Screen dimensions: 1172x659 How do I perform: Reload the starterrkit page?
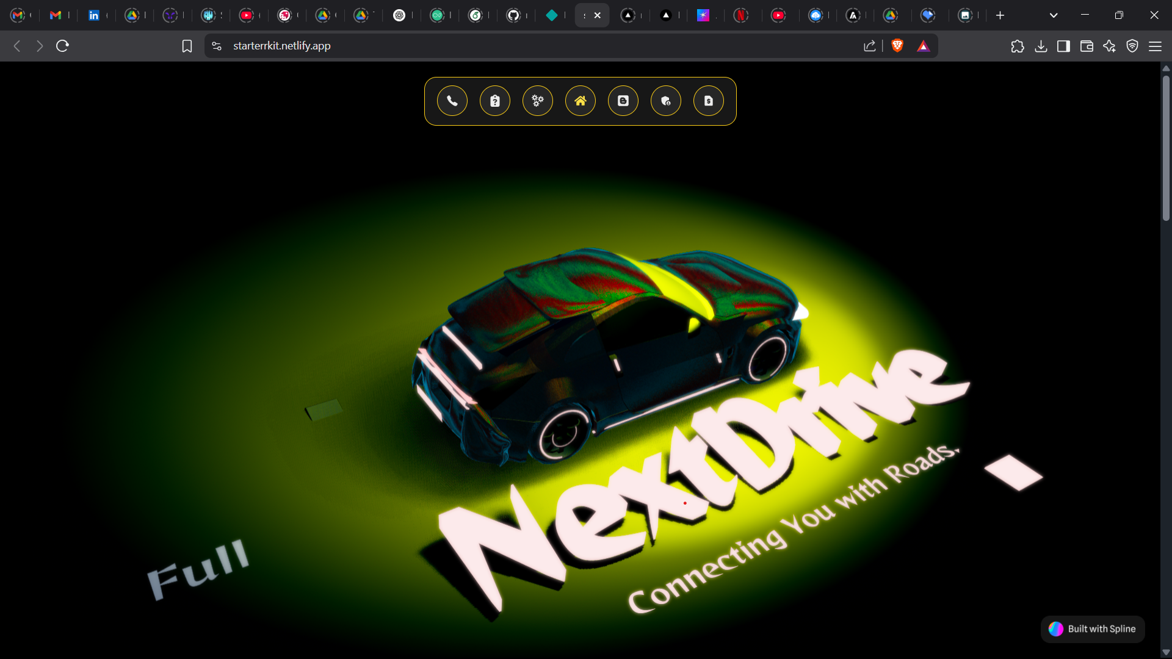[x=62, y=46]
